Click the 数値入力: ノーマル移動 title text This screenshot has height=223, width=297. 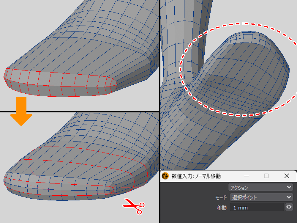pyautogui.click(x=195, y=176)
